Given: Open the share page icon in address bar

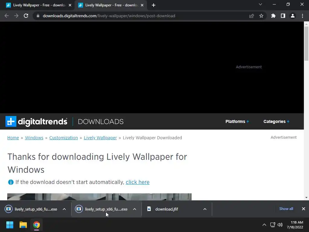Looking at the screenshot, I should (252, 16).
